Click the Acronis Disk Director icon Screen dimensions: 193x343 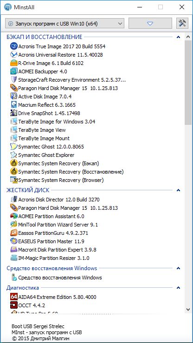[14, 200]
